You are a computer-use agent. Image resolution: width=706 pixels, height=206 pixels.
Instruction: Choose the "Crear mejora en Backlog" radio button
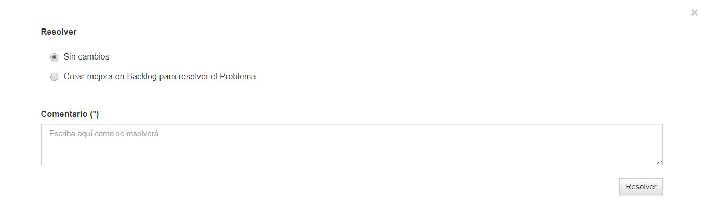[x=54, y=77]
